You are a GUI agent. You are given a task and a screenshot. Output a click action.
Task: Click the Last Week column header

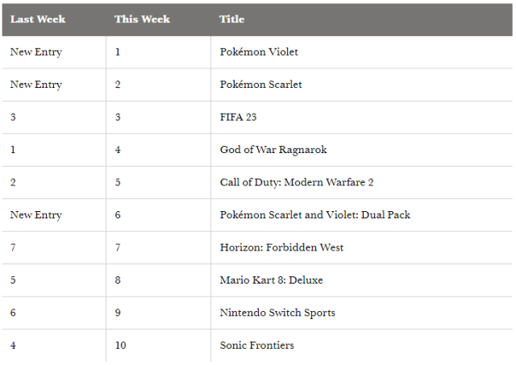pyautogui.click(x=38, y=19)
